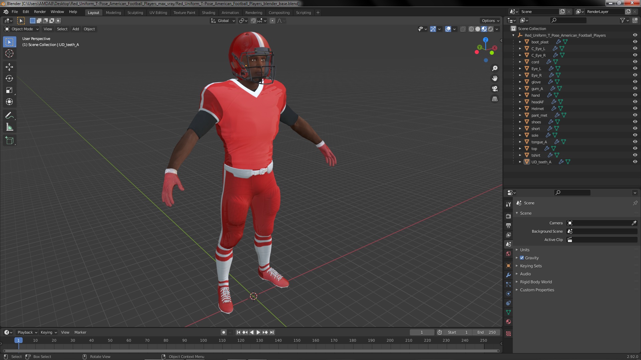The image size is (641, 360).
Task: Open Modifier properties wrench tab
Action: (508, 275)
